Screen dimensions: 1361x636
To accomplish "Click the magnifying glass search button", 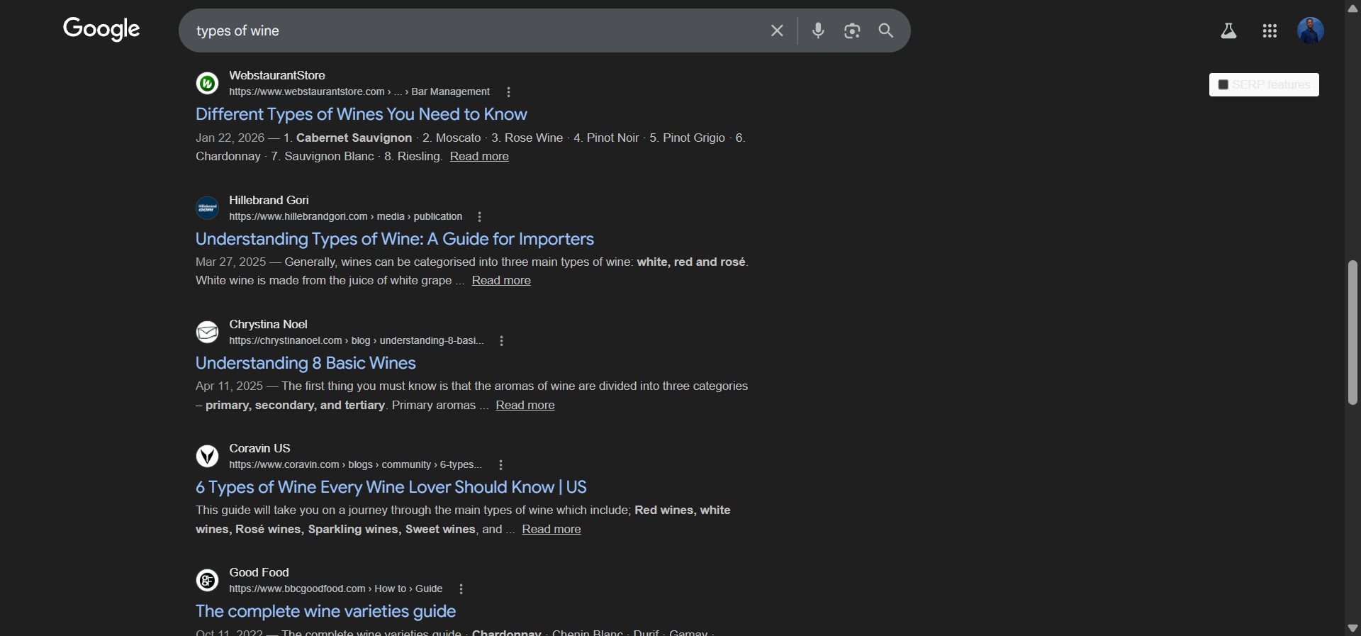I will (x=886, y=30).
